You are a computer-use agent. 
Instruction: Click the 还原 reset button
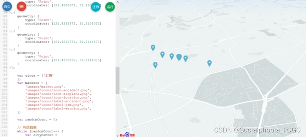coord(96,7)
